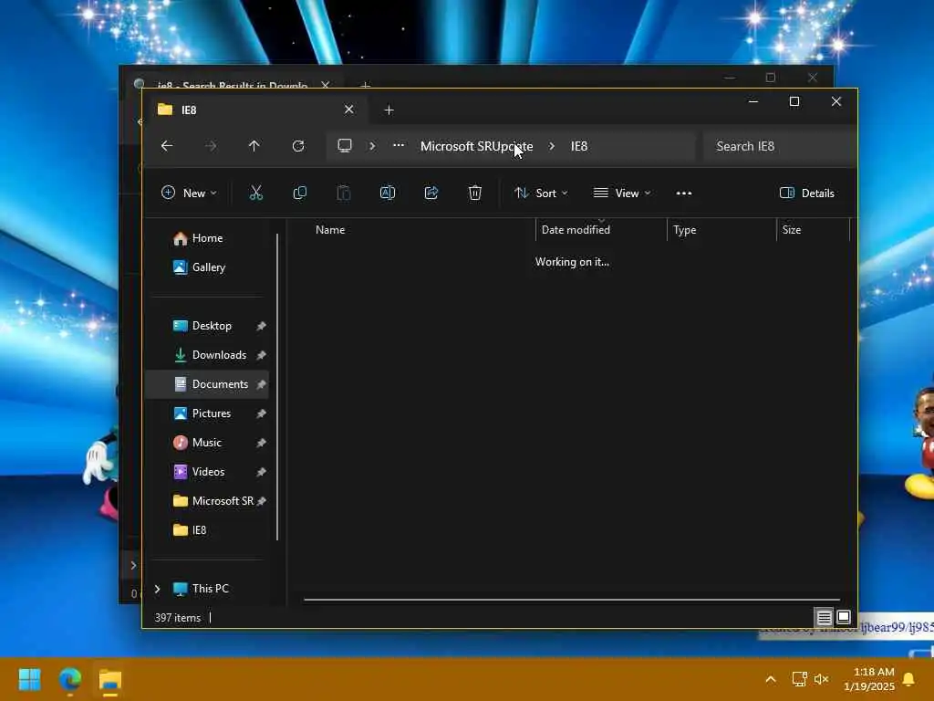Switch to large thumbnails view in status bar

pos(844,617)
